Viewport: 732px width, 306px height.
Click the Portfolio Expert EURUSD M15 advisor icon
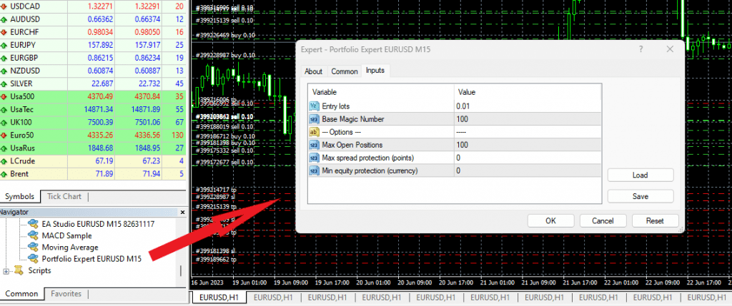click(33, 258)
